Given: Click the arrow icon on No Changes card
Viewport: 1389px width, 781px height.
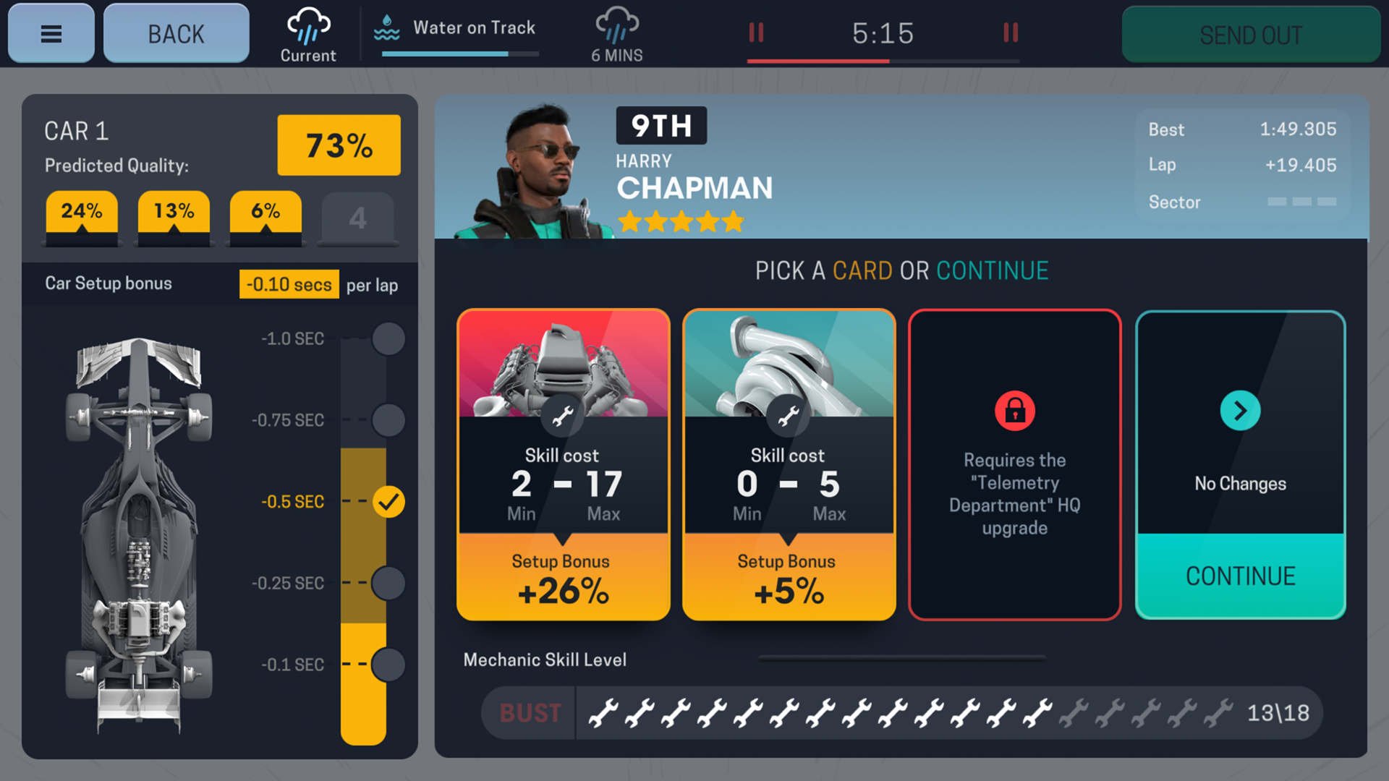Looking at the screenshot, I should 1240,410.
